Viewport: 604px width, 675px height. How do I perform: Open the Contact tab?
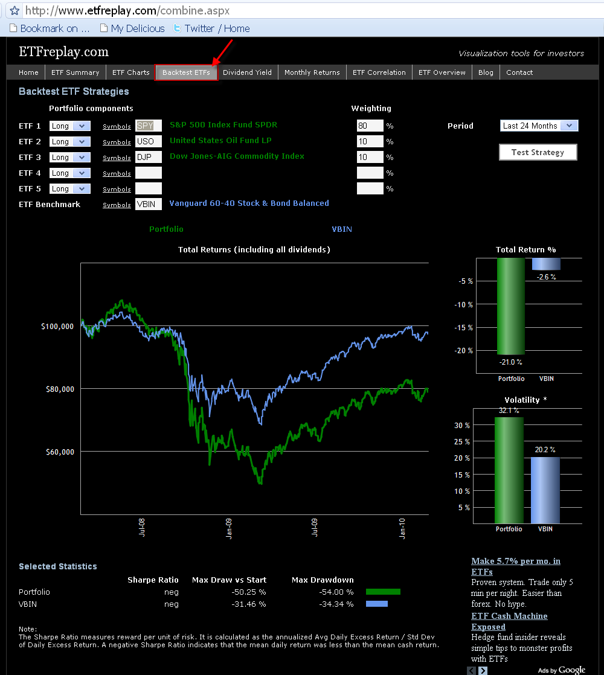(x=519, y=72)
